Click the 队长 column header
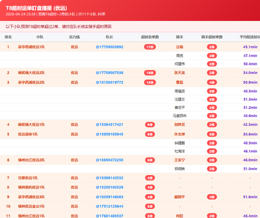Image resolution: width=260 pixels, height=218 pixels. point(110,37)
